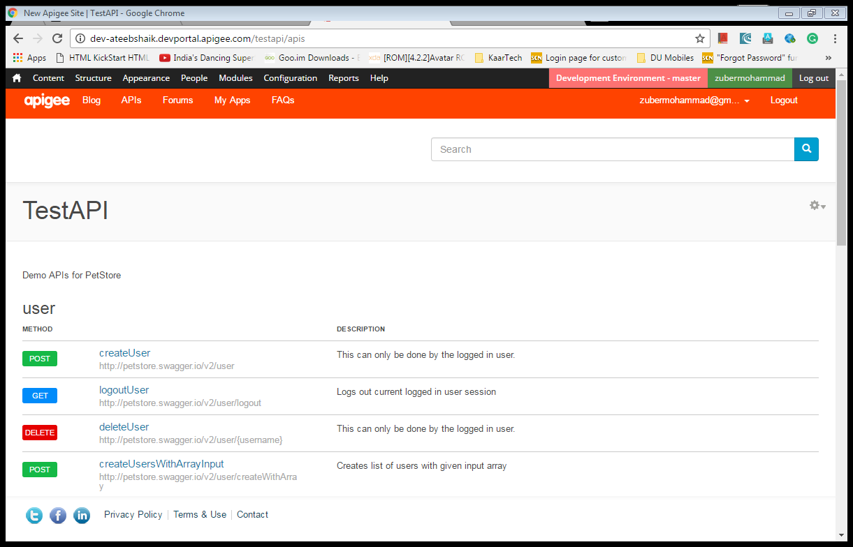Open the DU Mobiles bookmarks folder
Viewport: 853px width, 547px height.
[x=665, y=58]
